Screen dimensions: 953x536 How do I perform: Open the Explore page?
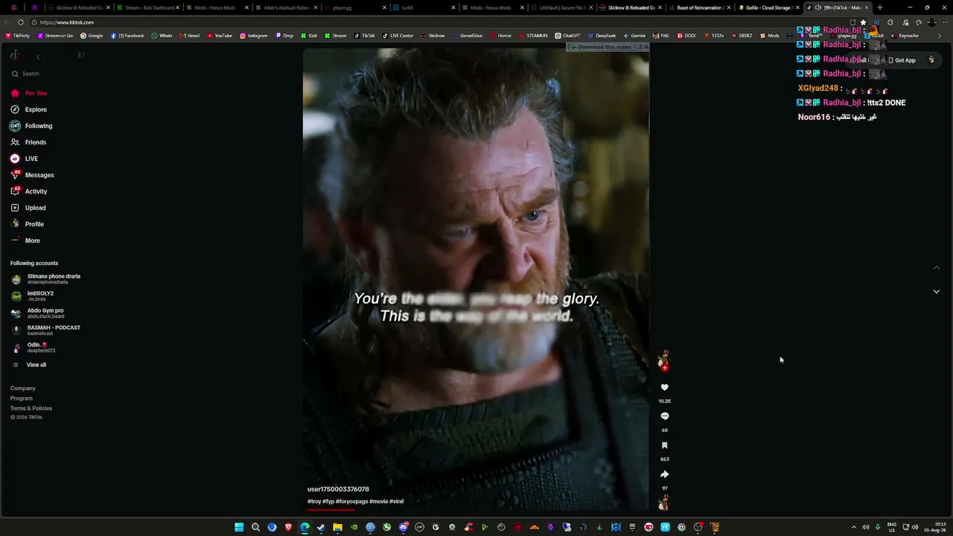point(29,109)
